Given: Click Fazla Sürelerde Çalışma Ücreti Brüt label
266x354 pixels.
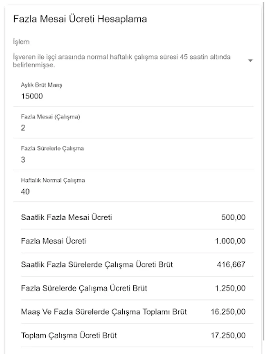Looking at the screenshot, I should coord(84,288).
